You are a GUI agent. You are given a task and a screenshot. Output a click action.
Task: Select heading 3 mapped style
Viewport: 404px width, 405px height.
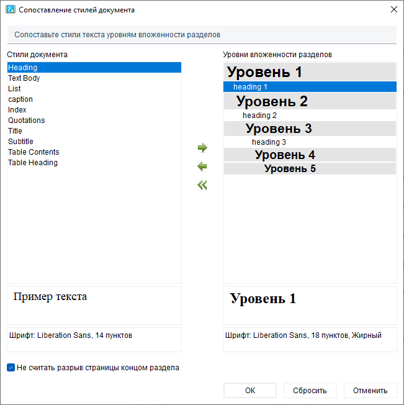click(x=269, y=142)
